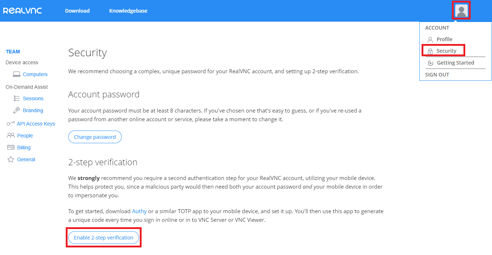Expand the Device access section
The height and width of the screenshot is (255, 492).
(x=22, y=62)
